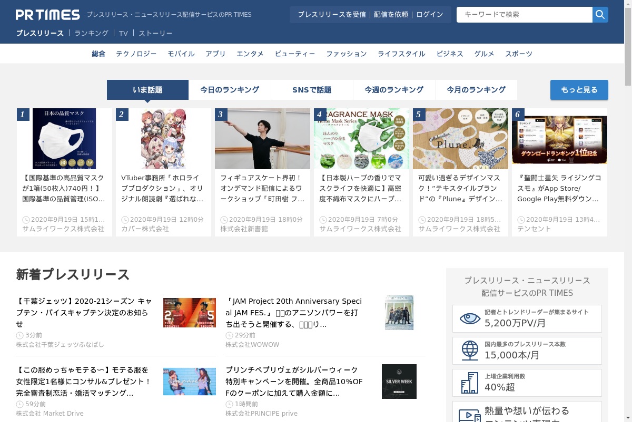Open 聖闘士星矢 ライジングコスモ article title
This screenshot has height=422, width=632.
(x=559, y=189)
